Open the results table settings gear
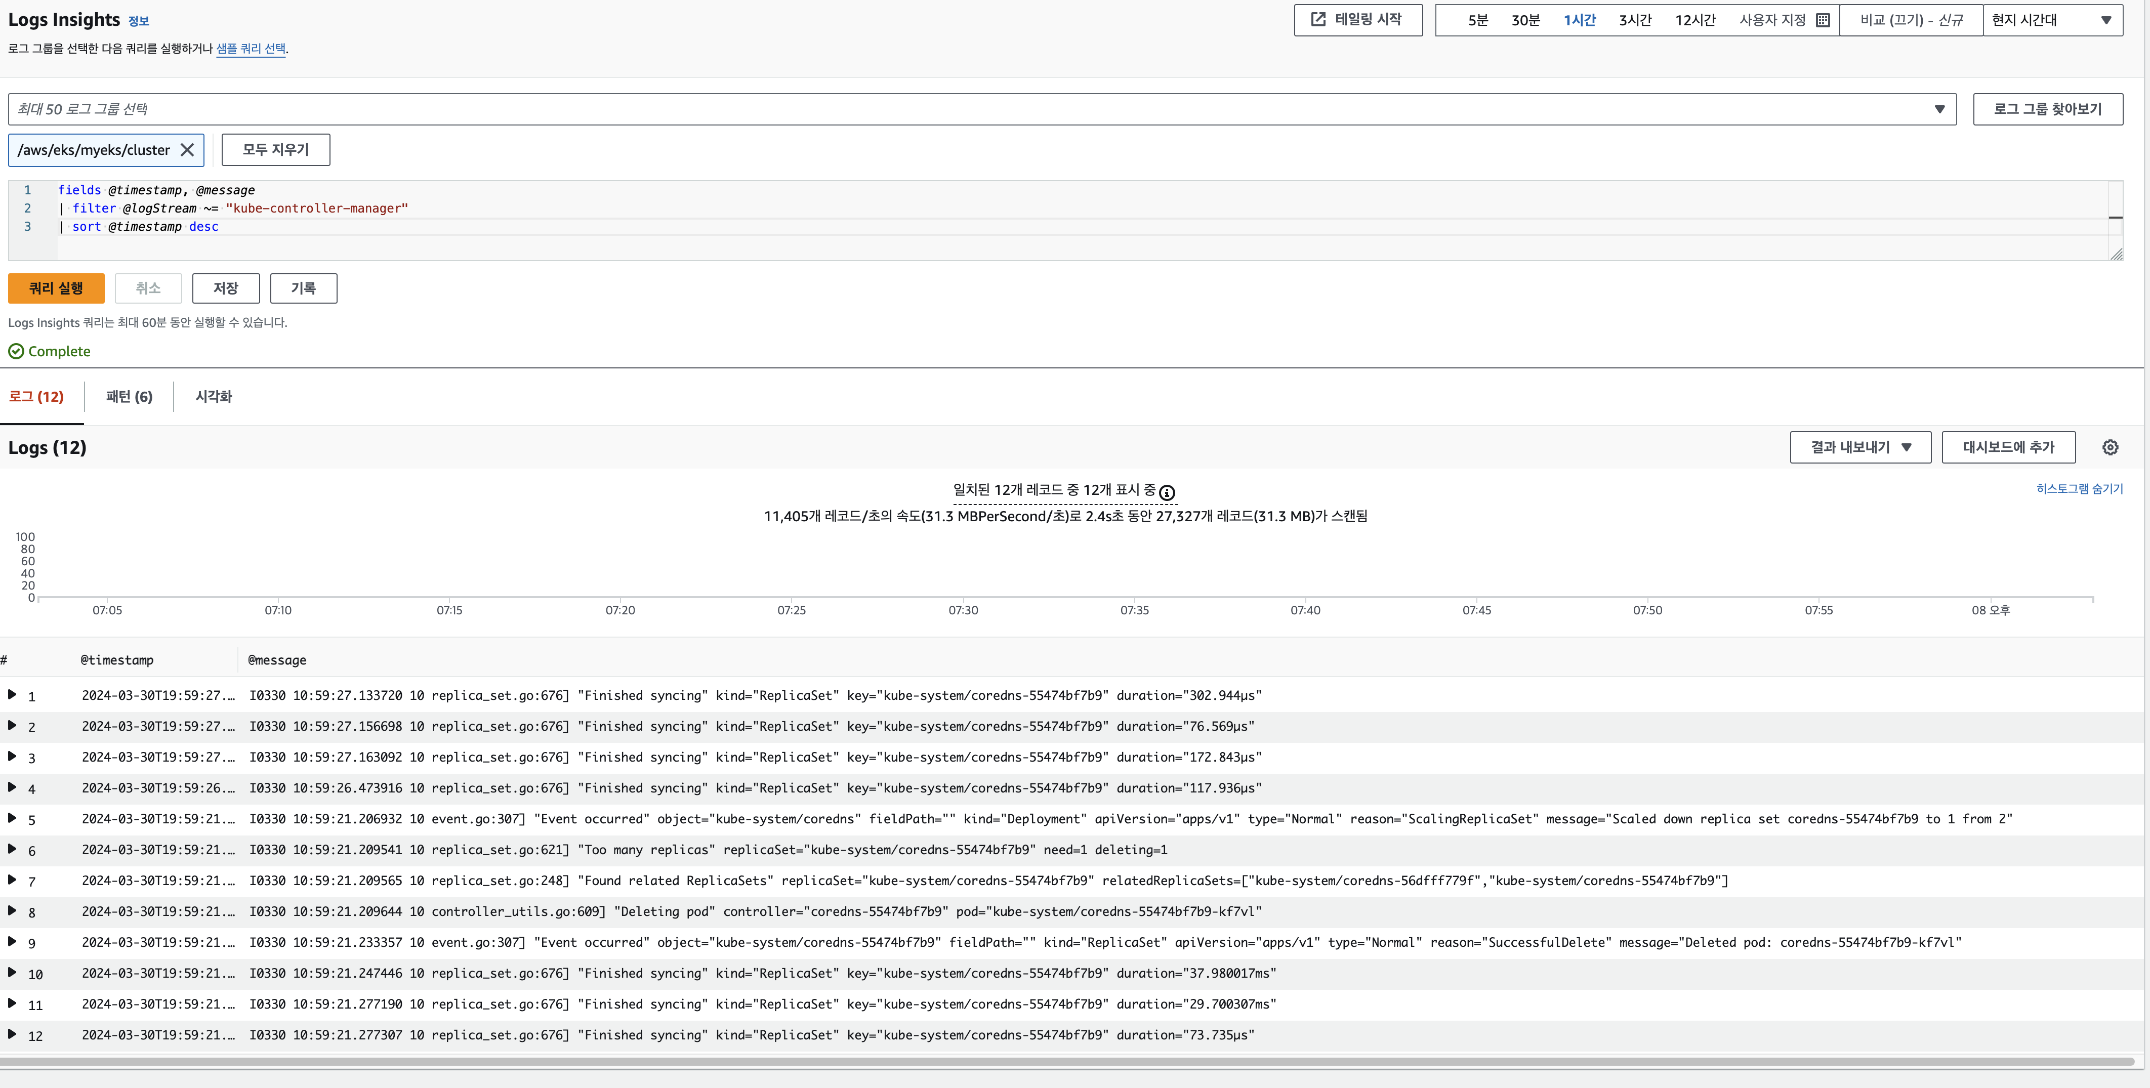The image size is (2150, 1088). pyautogui.click(x=2110, y=447)
